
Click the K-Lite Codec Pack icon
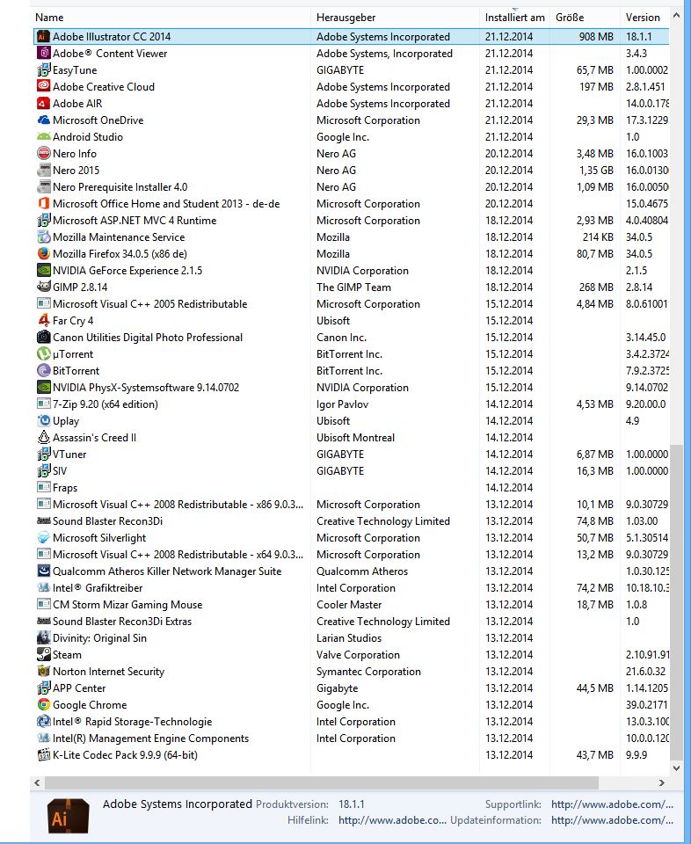pyautogui.click(x=44, y=754)
